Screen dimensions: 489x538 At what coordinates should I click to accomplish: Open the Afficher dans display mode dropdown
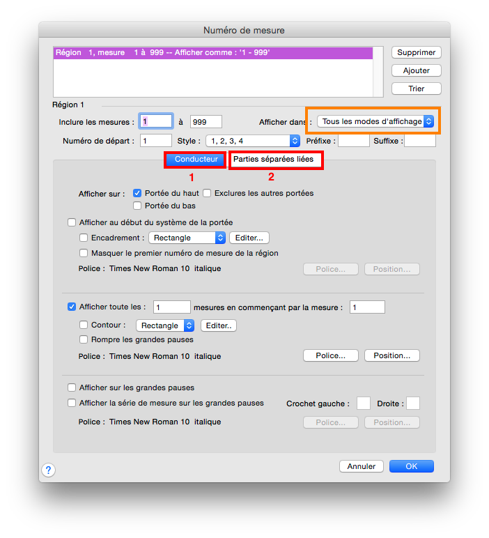click(376, 121)
